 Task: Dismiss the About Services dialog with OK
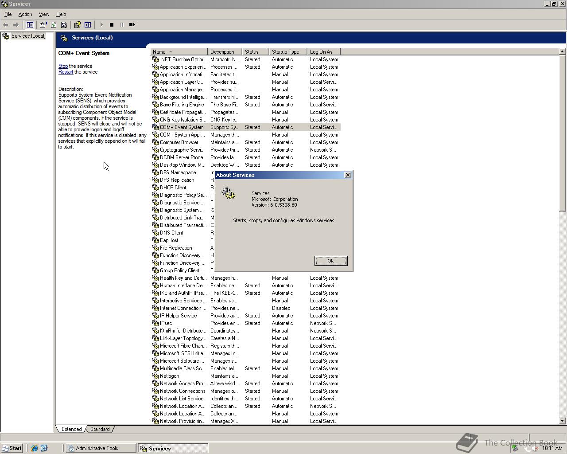330,261
